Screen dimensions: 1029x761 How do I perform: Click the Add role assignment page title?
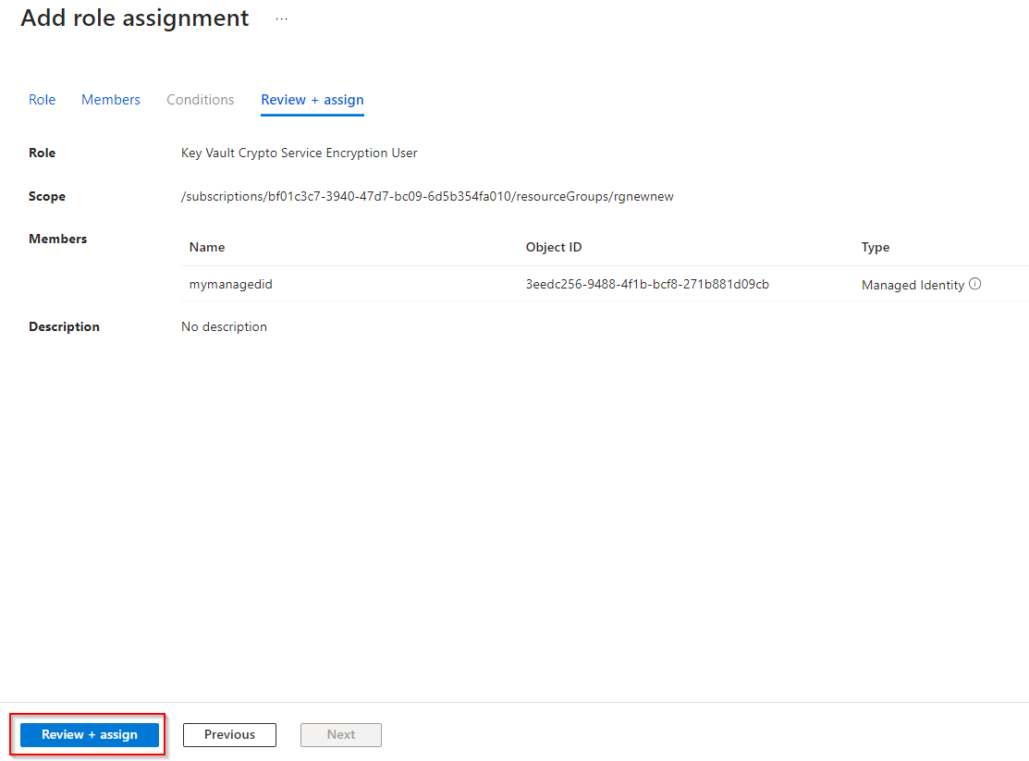coord(135,18)
